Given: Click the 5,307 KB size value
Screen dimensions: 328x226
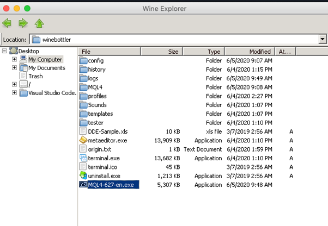Looking at the screenshot, I should click(168, 185).
